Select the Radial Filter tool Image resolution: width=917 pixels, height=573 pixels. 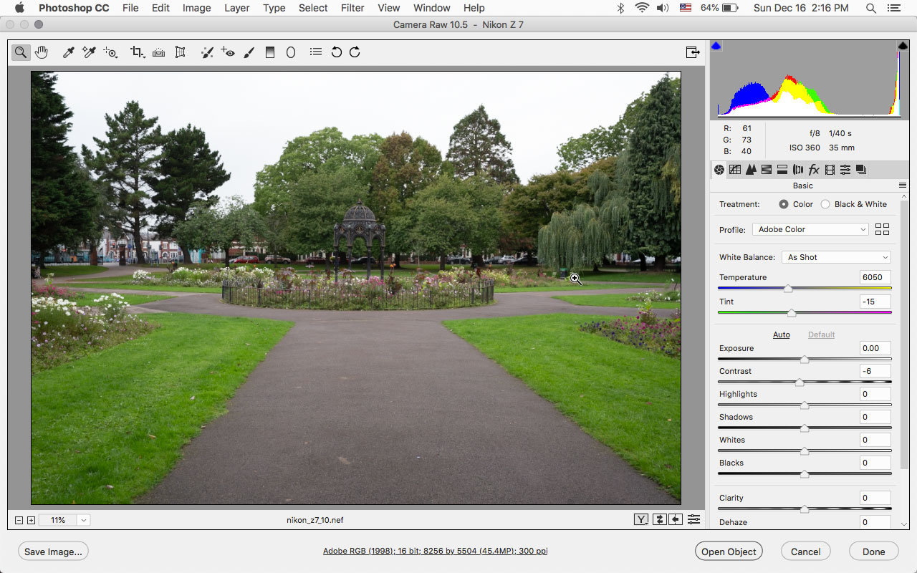(x=291, y=52)
